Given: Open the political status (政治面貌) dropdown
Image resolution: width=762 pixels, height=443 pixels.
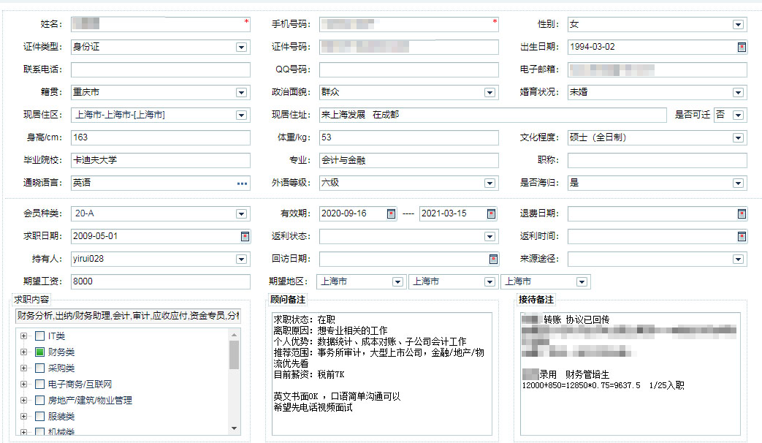Looking at the screenshot, I should pos(489,92).
